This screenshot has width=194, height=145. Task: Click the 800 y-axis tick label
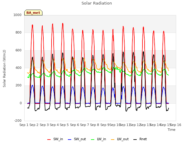pyautogui.click(x=18, y=33)
